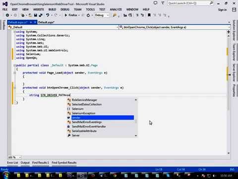Image resolution: width=238 pixels, height=179 pixels.
Task: Click the IntelliSense list scroll up arrow
Action: point(136,100)
